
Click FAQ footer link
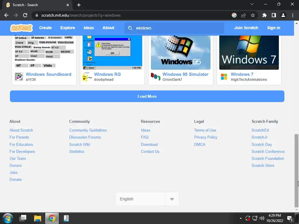pyautogui.click(x=145, y=137)
